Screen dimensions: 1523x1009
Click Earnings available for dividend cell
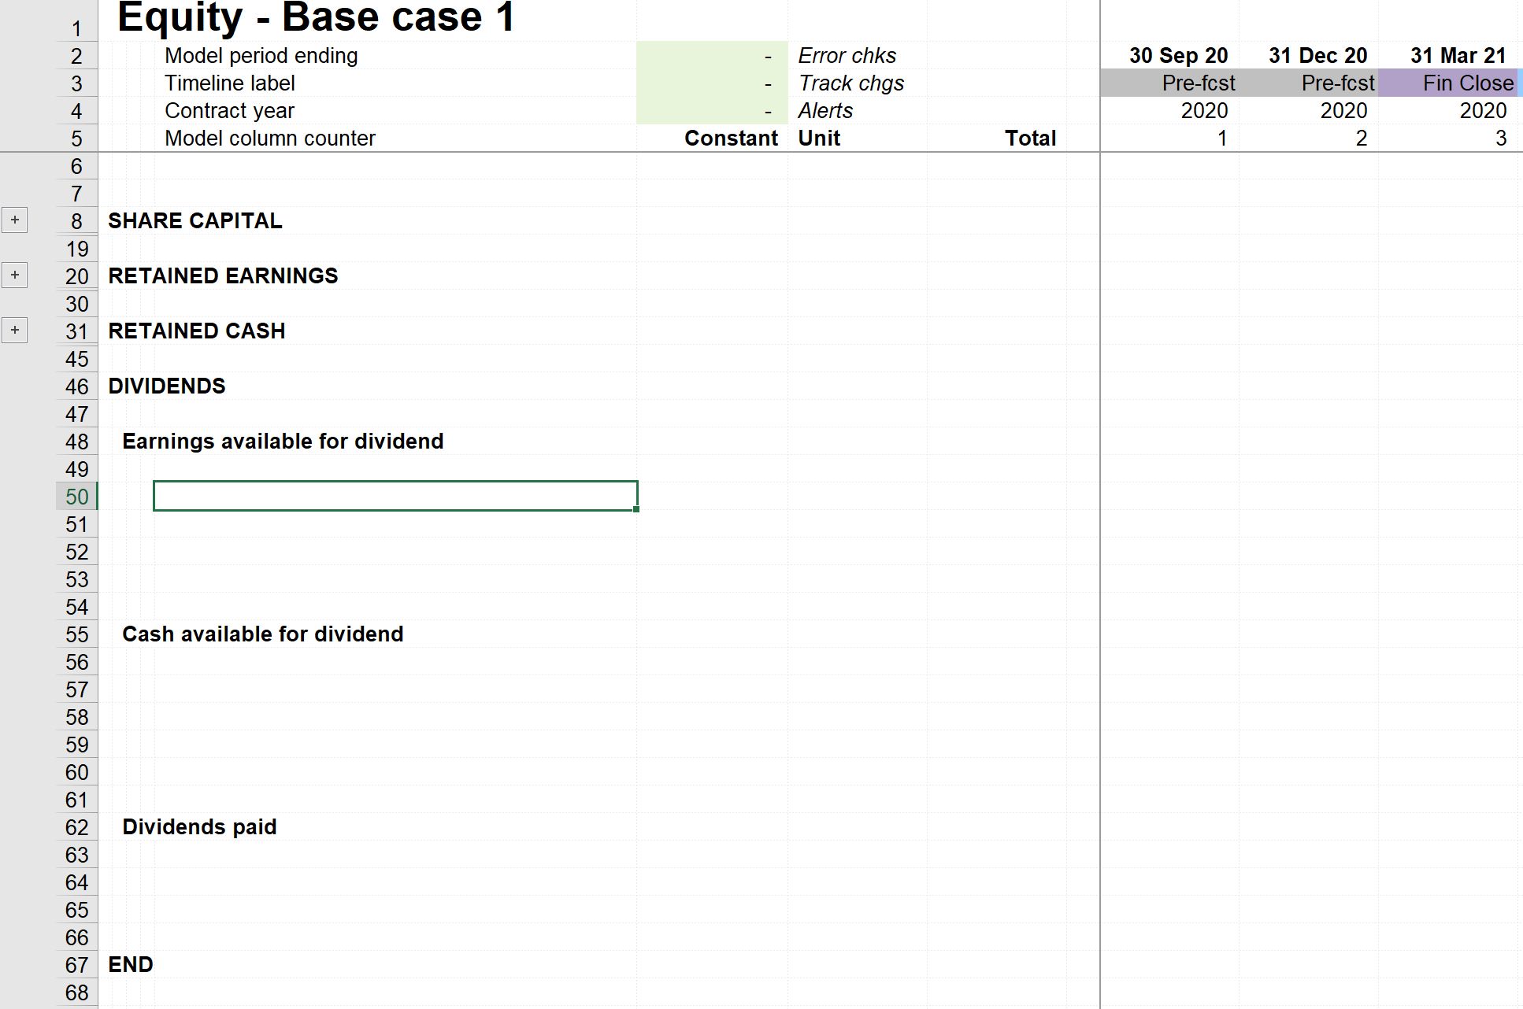[x=283, y=442]
